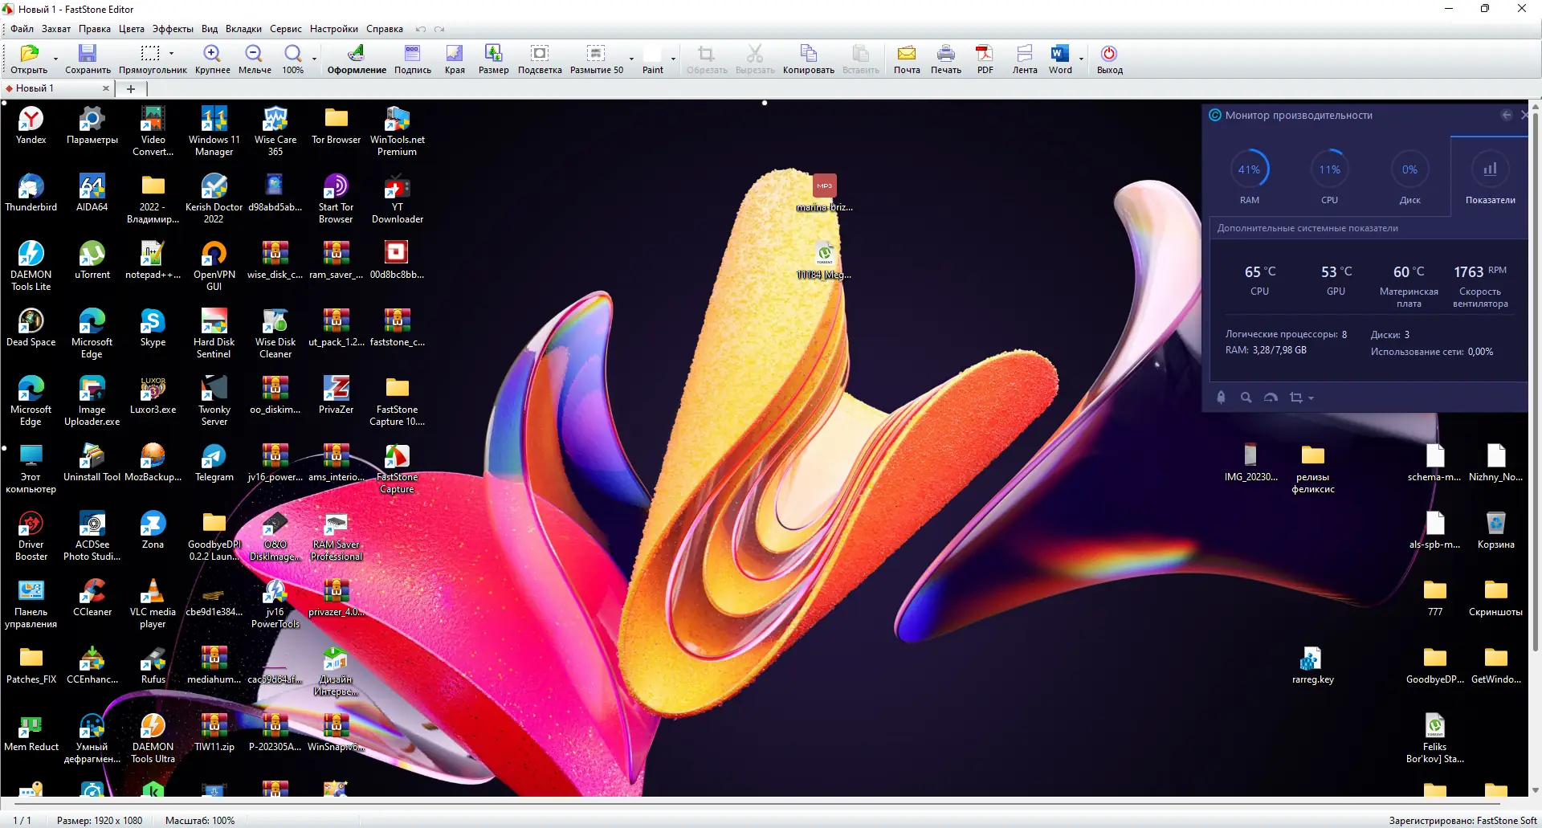
Task: Activate the Подсветка spotlight tool
Action: coord(540,59)
